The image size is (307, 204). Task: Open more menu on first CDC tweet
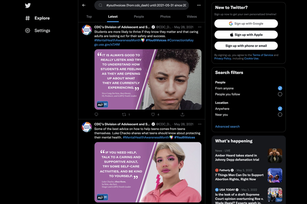[200, 27]
